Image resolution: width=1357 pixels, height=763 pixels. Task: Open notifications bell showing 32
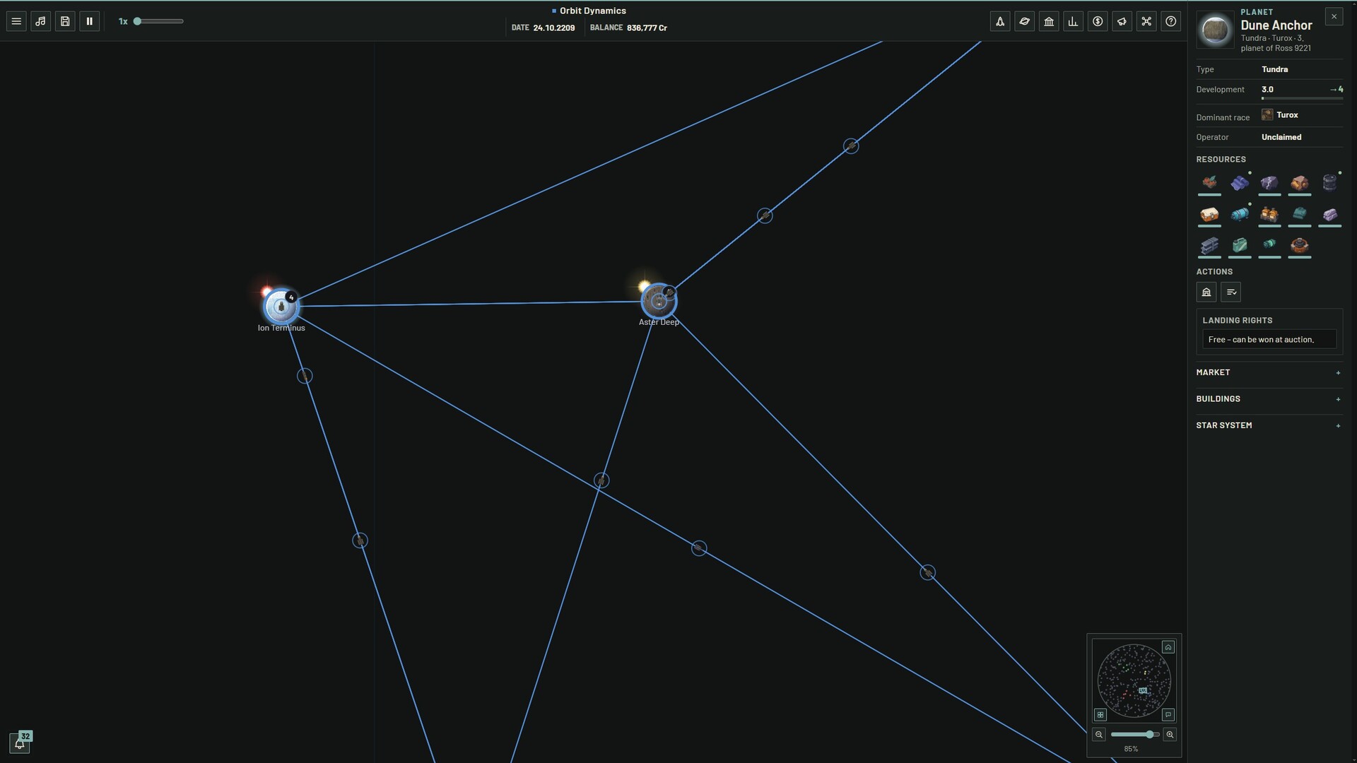(x=20, y=743)
